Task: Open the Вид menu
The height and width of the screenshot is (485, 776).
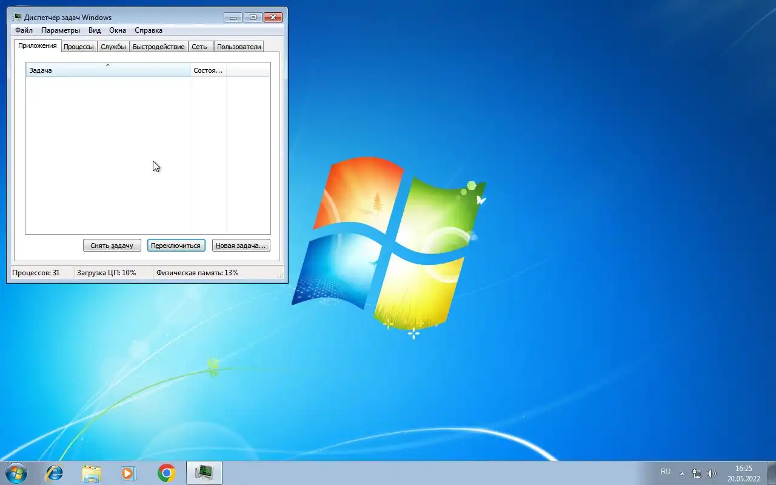Action: 95,30
